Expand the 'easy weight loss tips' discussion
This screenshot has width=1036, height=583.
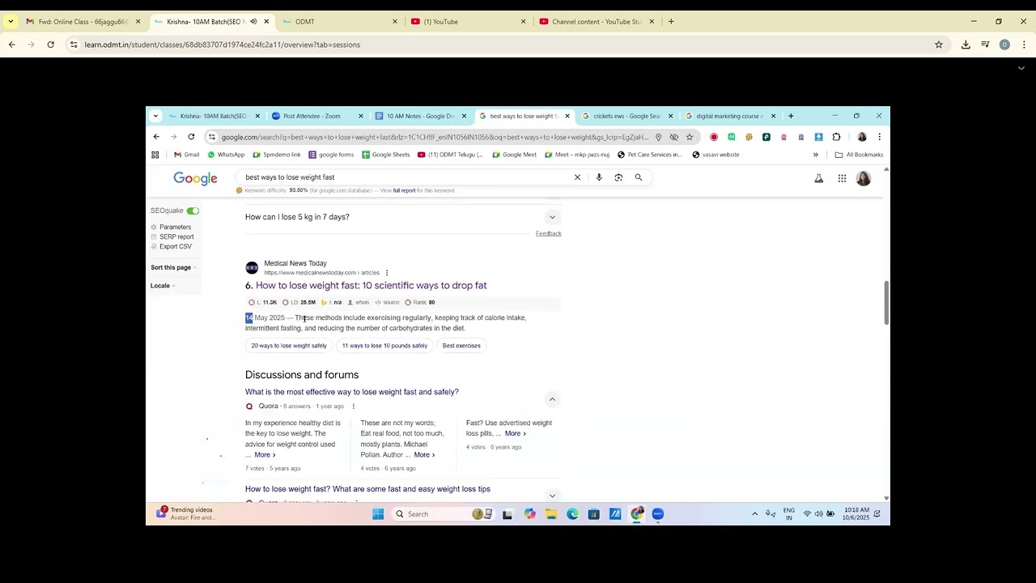point(552,496)
